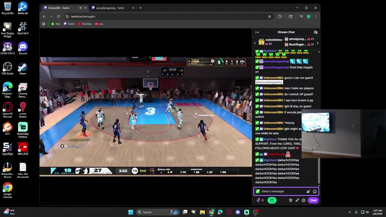Open Chrome extensions puzzle icon
386x217 pixels.
point(280,17)
